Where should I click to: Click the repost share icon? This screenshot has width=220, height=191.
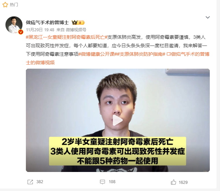pyautogui.click(x=30, y=182)
